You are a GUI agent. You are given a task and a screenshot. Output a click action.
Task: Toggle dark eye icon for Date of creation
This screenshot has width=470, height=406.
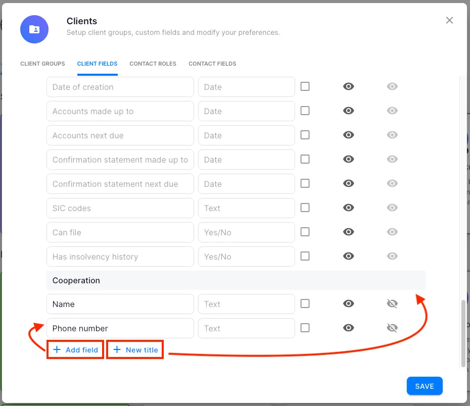click(x=348, y=87)
